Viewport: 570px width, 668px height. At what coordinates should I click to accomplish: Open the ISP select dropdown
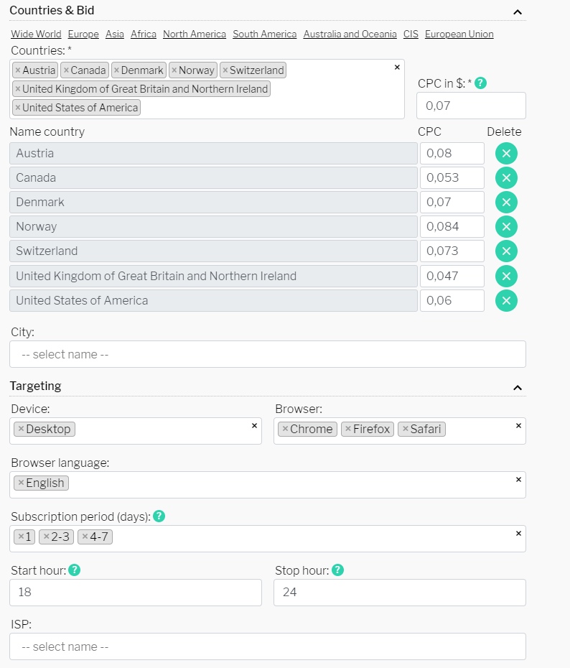coord(268,646)
